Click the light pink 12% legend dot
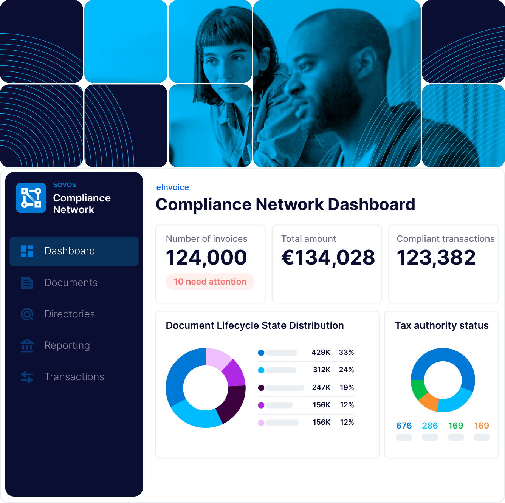Screen dimensions: 505x503 click(261, 423)
